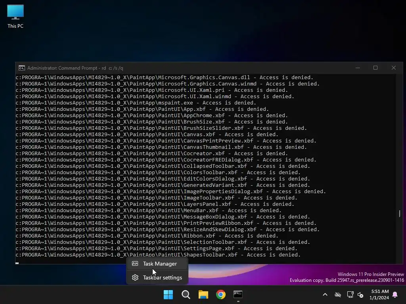The image size is (406, 304).
Task: Click the Command Prompt vertical scrollbar thumb
Action: [x=400, y=213]
